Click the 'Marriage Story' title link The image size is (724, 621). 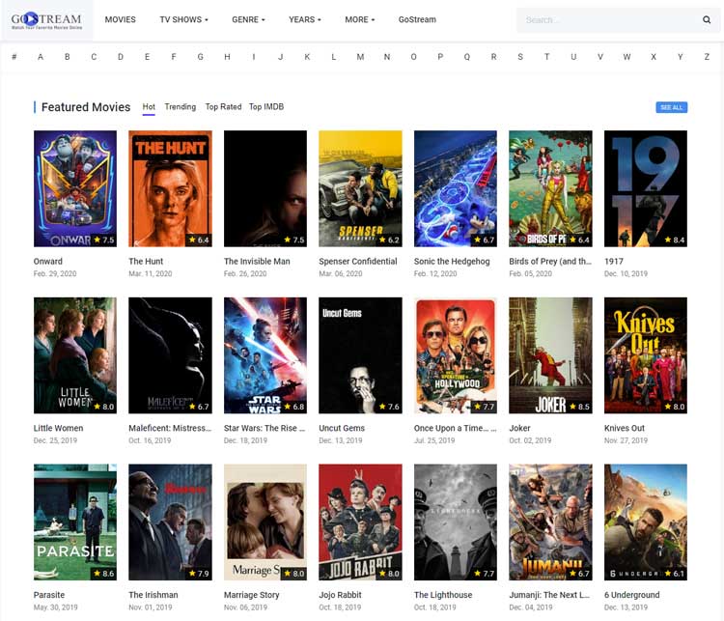pyautogui.click(x=252, y=595)
